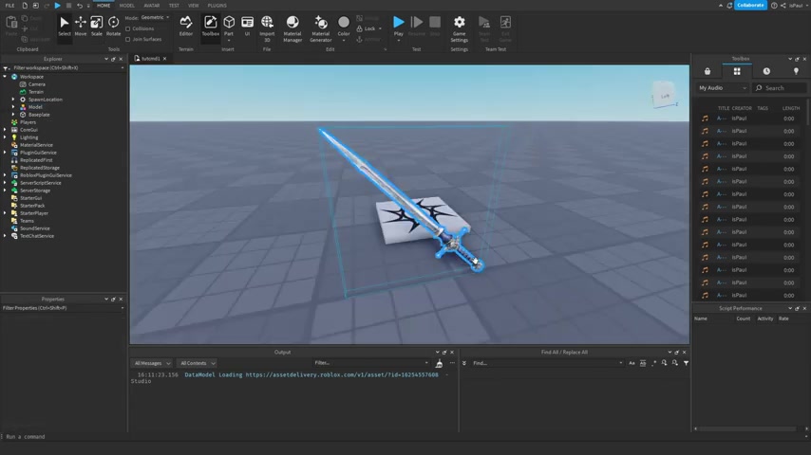Enable the Collisions checkbox
The image size is (811, 455).
[128, 29]
